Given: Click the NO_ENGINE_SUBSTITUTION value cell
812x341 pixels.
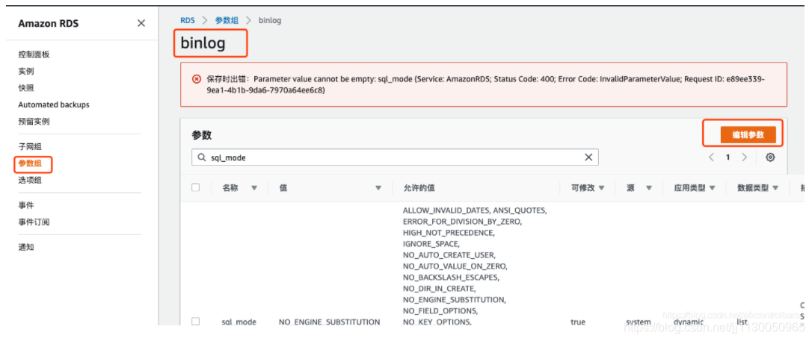Looking at the screenshot, I should point(329,322).
